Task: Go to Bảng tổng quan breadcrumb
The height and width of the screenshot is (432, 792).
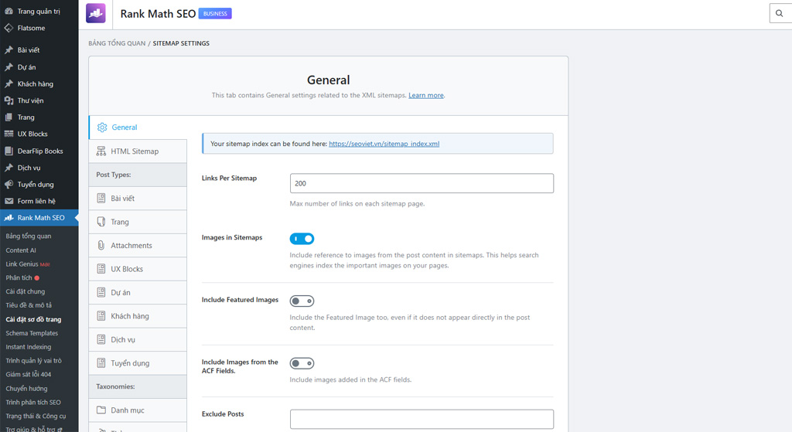Action: (117, 43)
